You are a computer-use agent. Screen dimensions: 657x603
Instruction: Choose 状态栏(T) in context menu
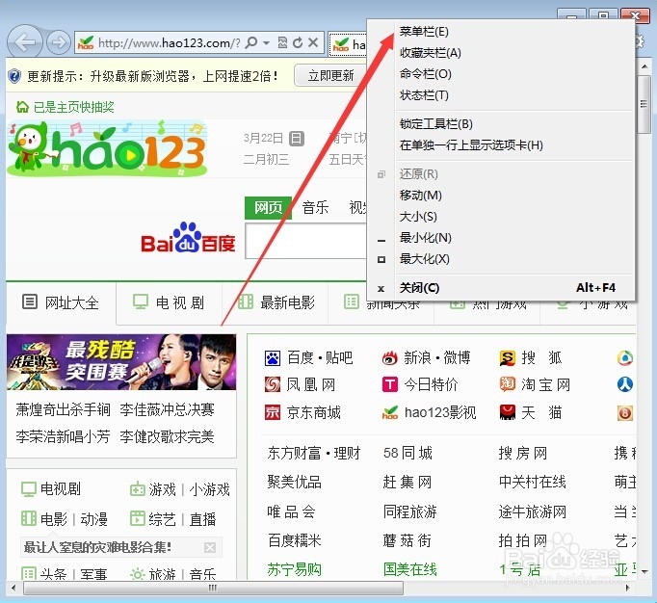(424, 95)
